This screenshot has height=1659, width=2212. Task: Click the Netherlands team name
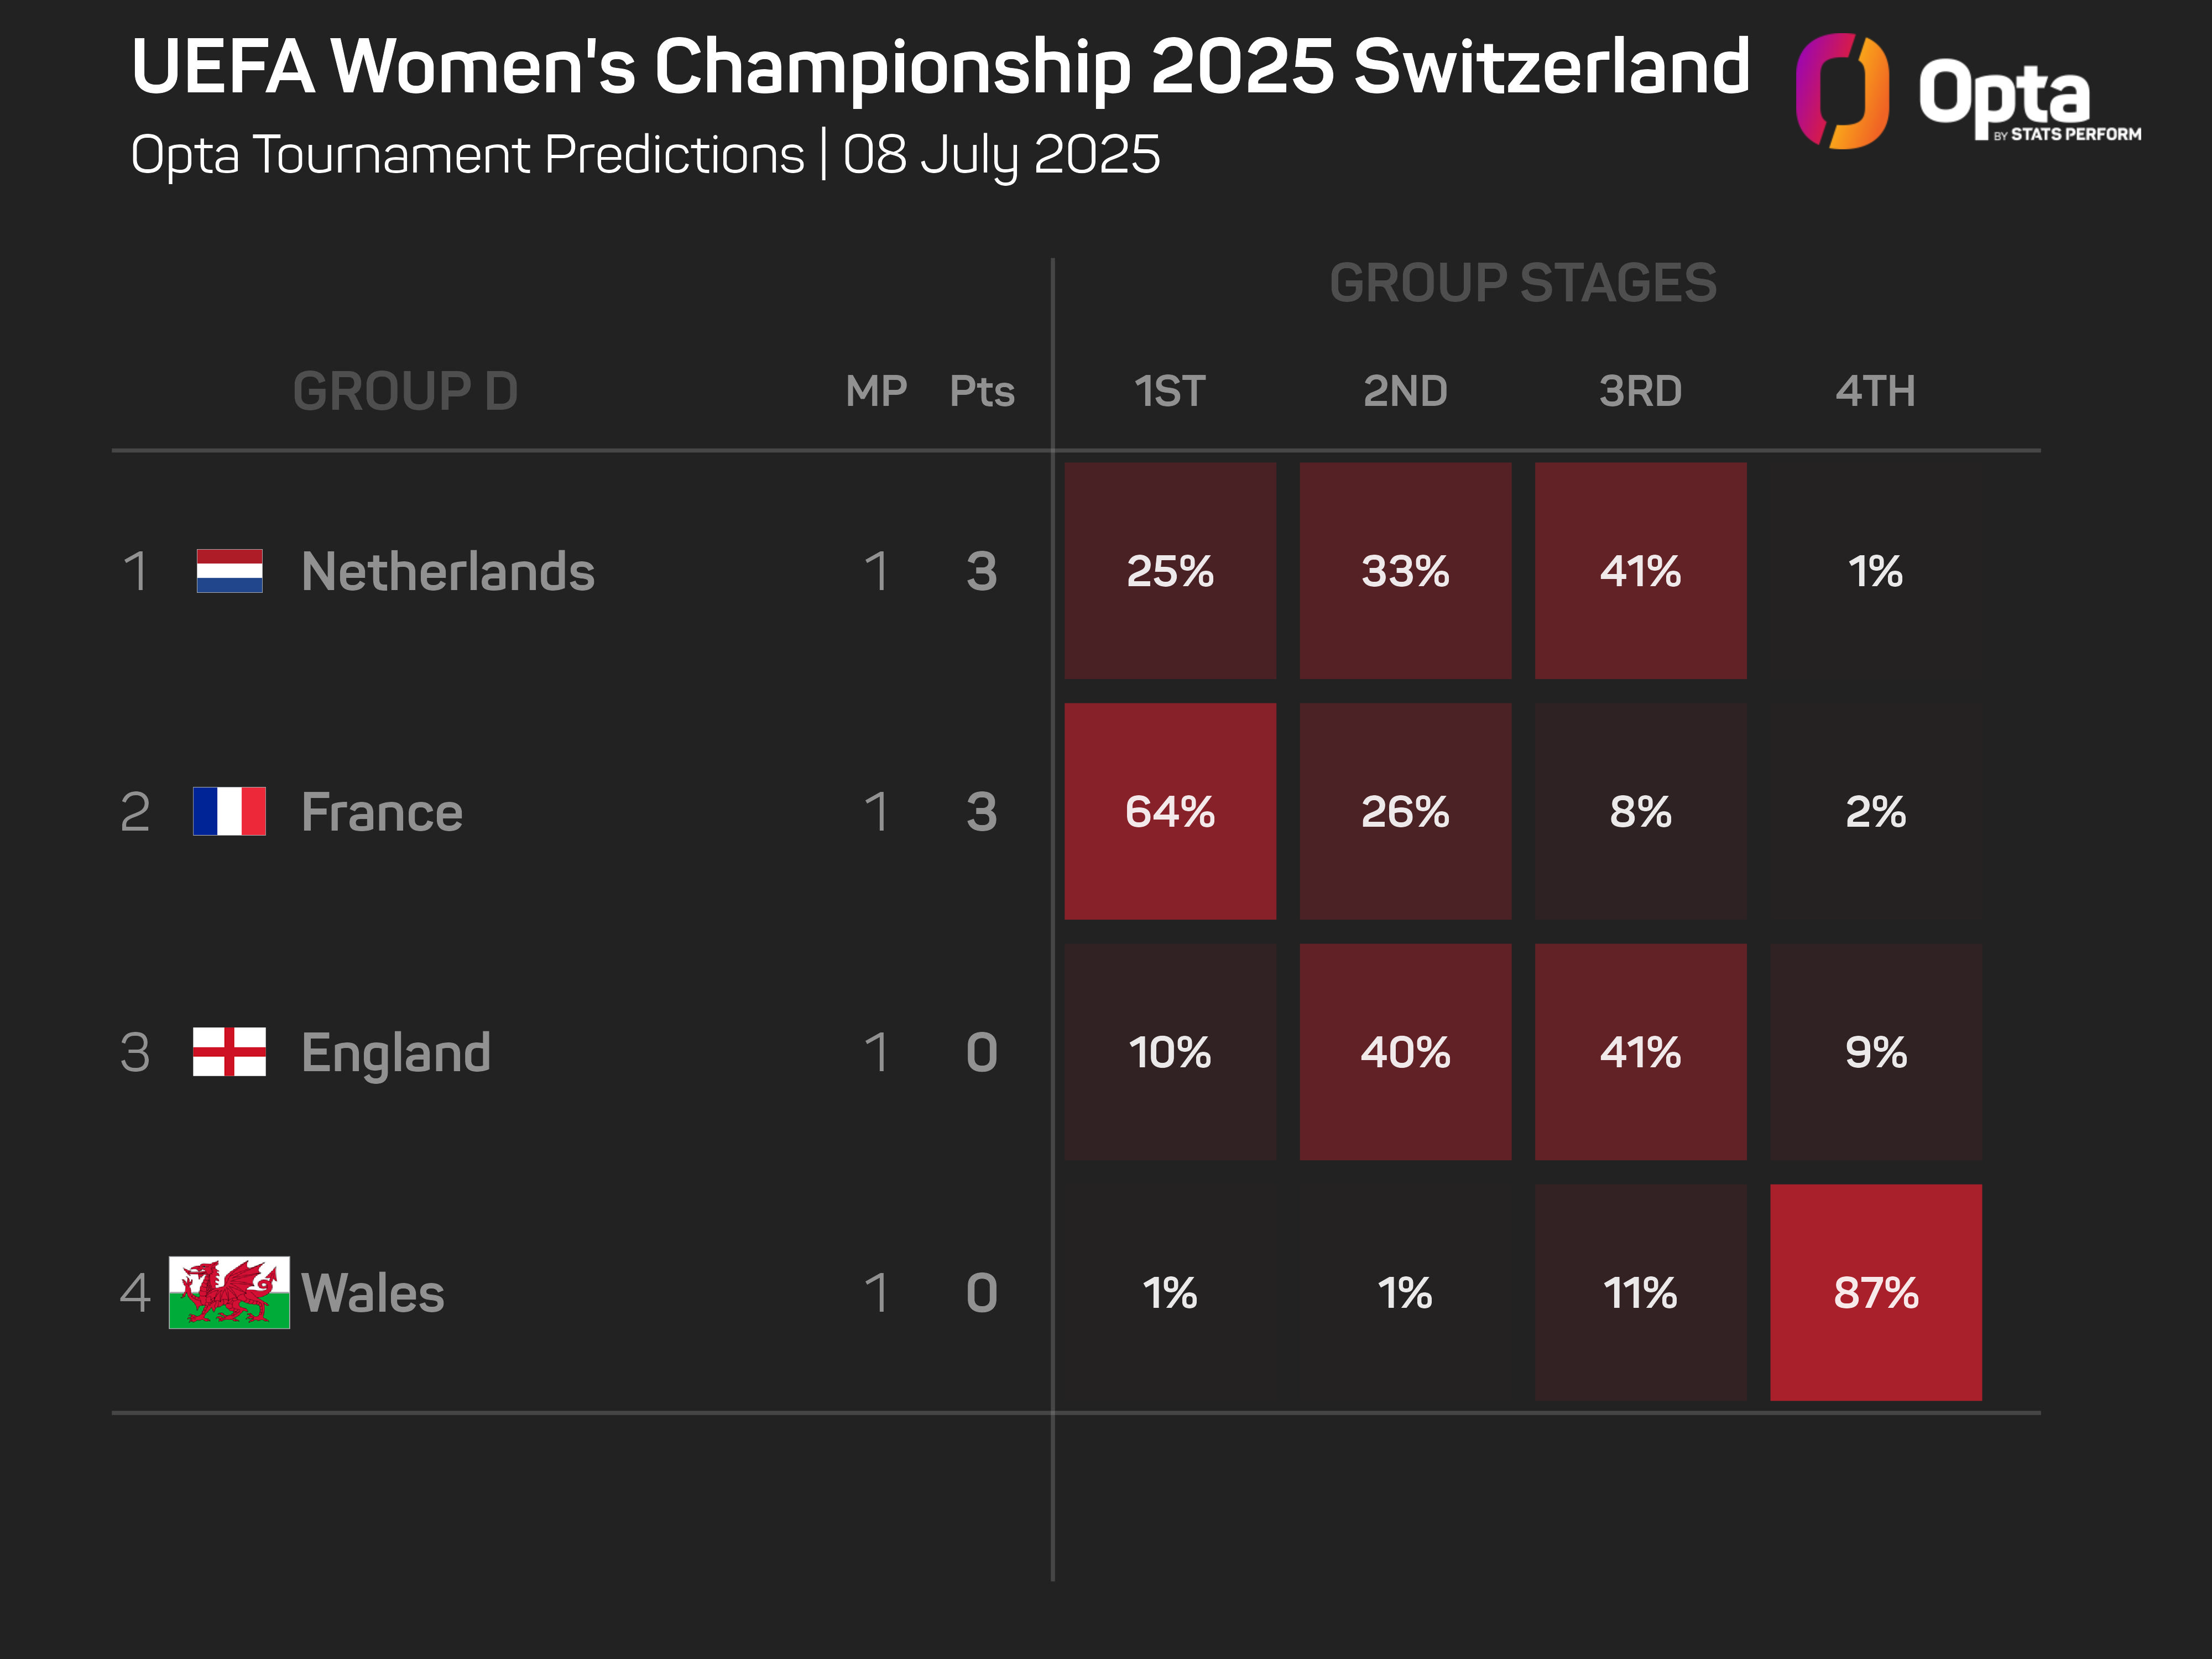pyautogui.click(x=448, y=571)
